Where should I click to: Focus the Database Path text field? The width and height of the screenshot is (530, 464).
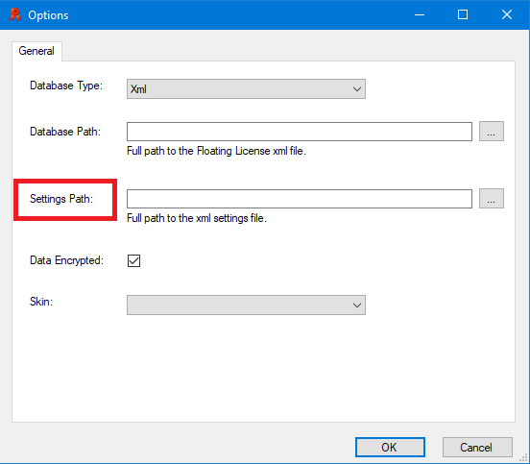point(300,132)
